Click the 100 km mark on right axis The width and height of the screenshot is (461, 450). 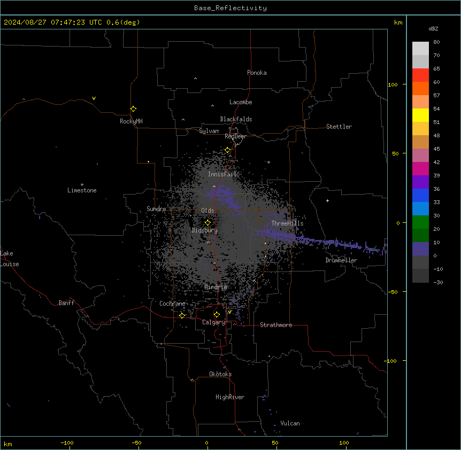click(393, 84)
